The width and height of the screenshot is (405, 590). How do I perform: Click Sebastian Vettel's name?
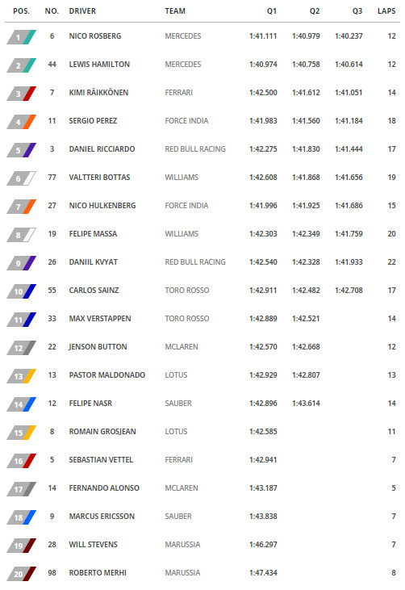click(101, 460)
